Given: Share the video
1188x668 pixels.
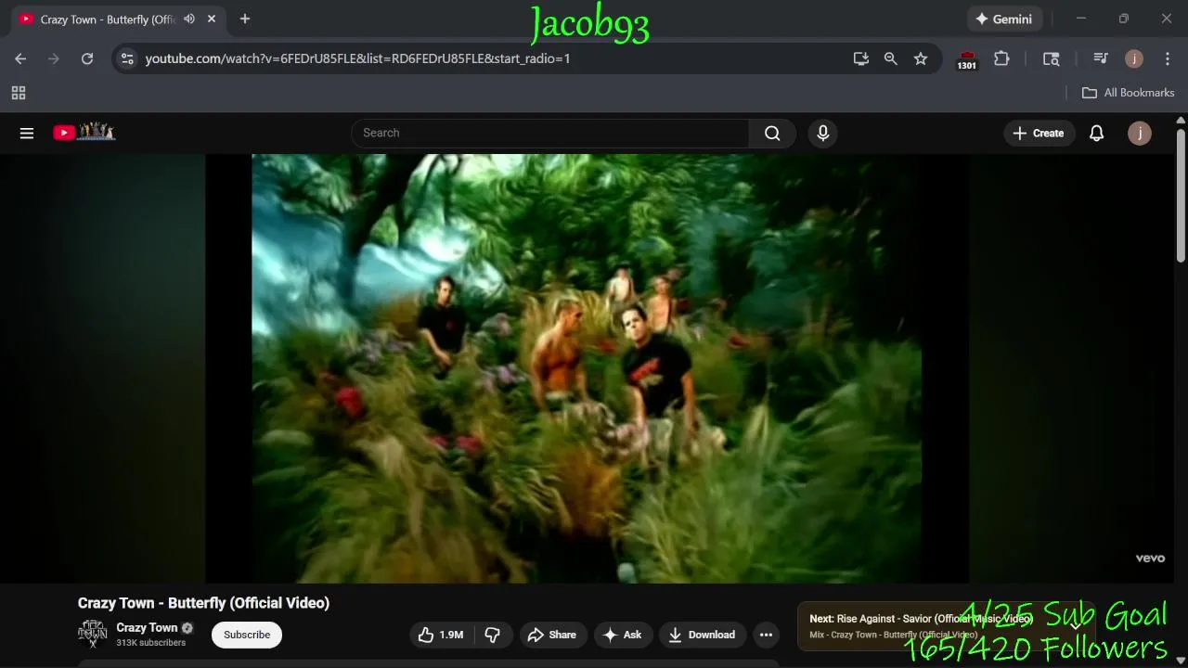Looking at the screenshot, I should pos(553,635).
